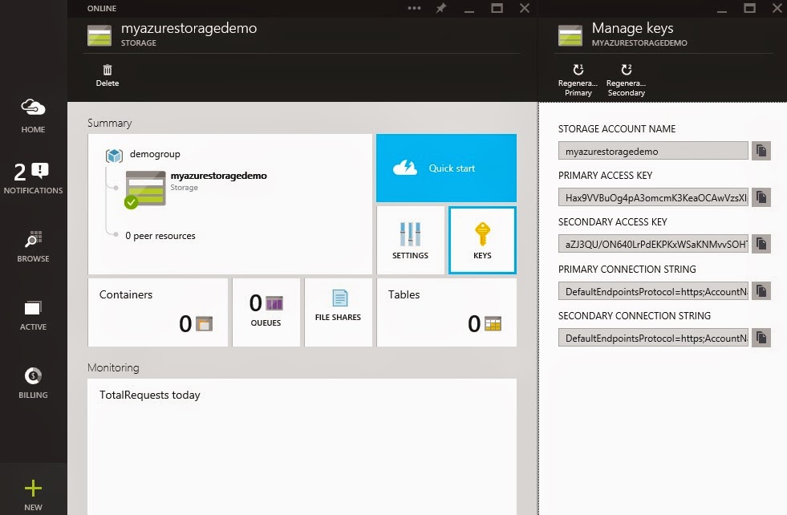Image resolution: width=787 pixels, height=515 pixels.
Task: Open the Queues tile
Action: [266, 312]
